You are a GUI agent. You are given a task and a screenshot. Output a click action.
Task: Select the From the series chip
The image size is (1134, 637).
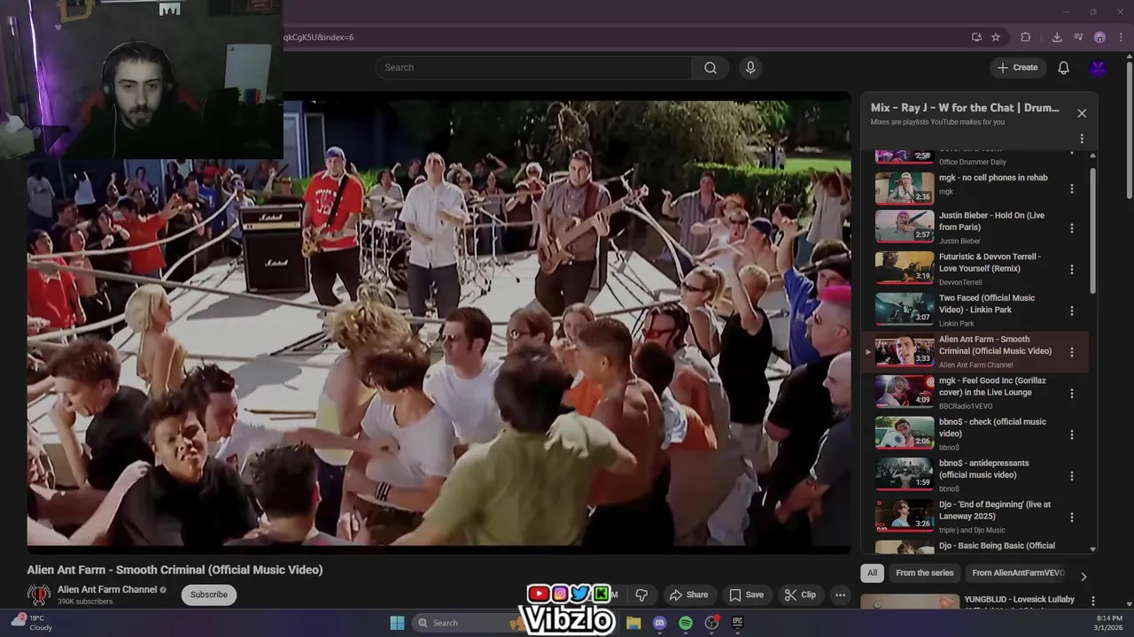point(924,572)
